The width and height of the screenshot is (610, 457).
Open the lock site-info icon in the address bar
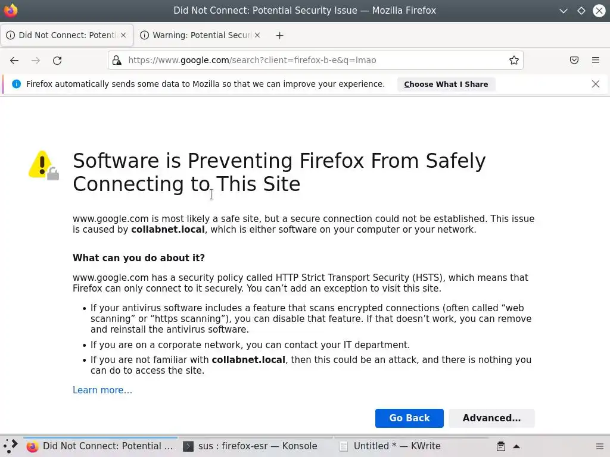pyautogui.click(x=117, y=60)
